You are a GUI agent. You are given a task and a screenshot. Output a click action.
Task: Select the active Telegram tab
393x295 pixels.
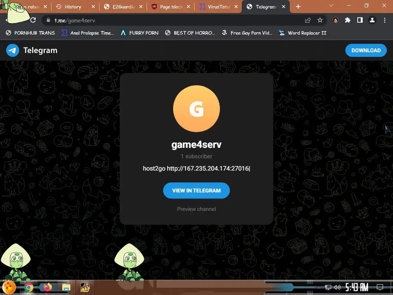(266, 7)
